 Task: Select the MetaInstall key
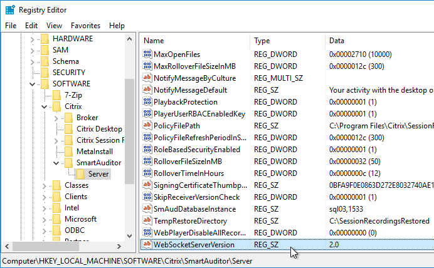pos(95,152)
